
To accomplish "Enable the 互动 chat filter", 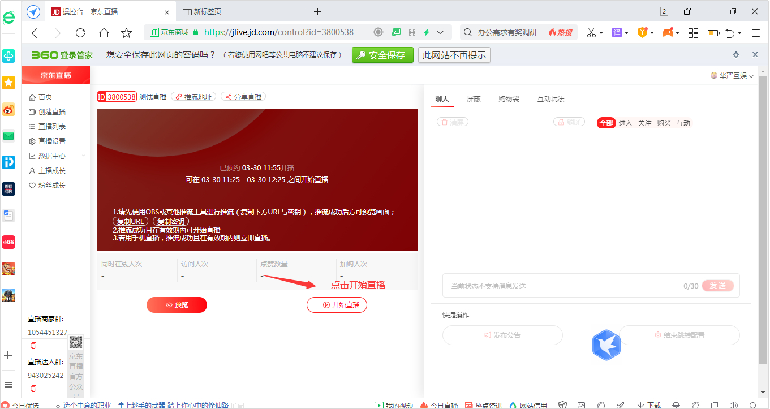I will pyautogui.click(x=683, y=122).
